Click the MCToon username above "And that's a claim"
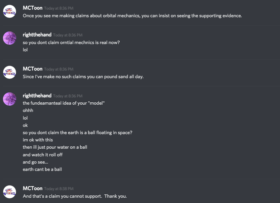Viewport: 280px width, 203px height. pos(32,188)
